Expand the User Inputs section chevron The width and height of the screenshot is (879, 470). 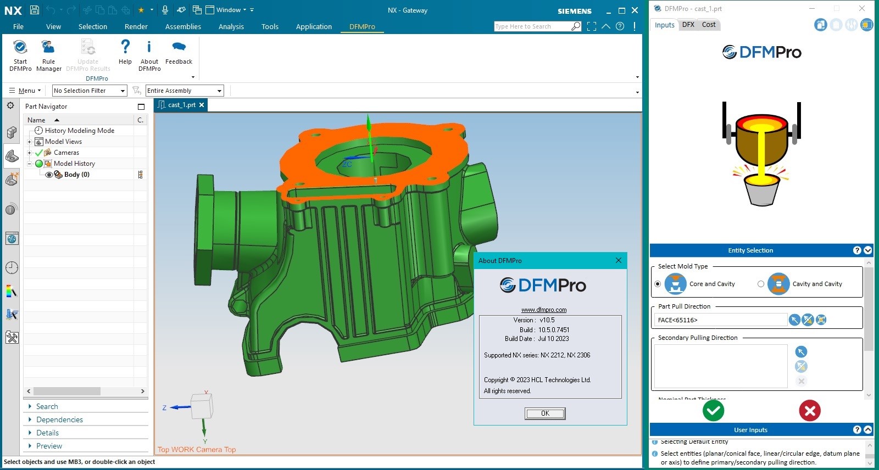tap(868, 430)
